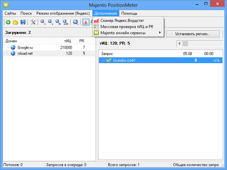Open the Помощь menu
The image size is (227, 170).
pos(129,13)
